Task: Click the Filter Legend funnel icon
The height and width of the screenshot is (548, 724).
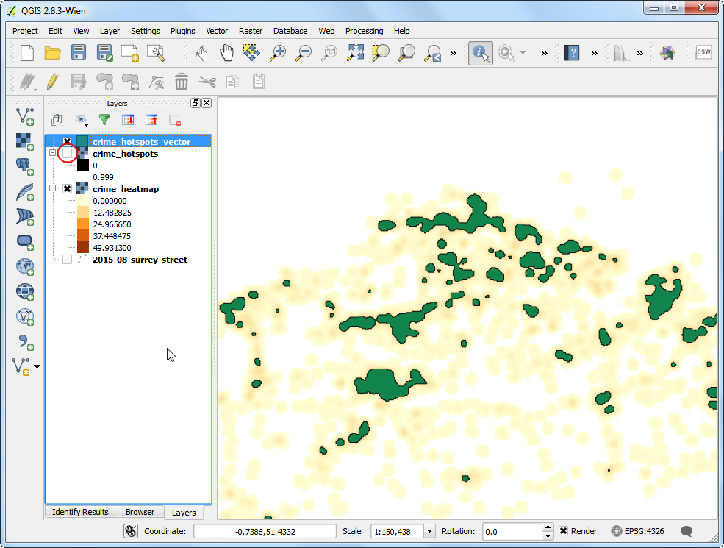Action: [104, 120]
